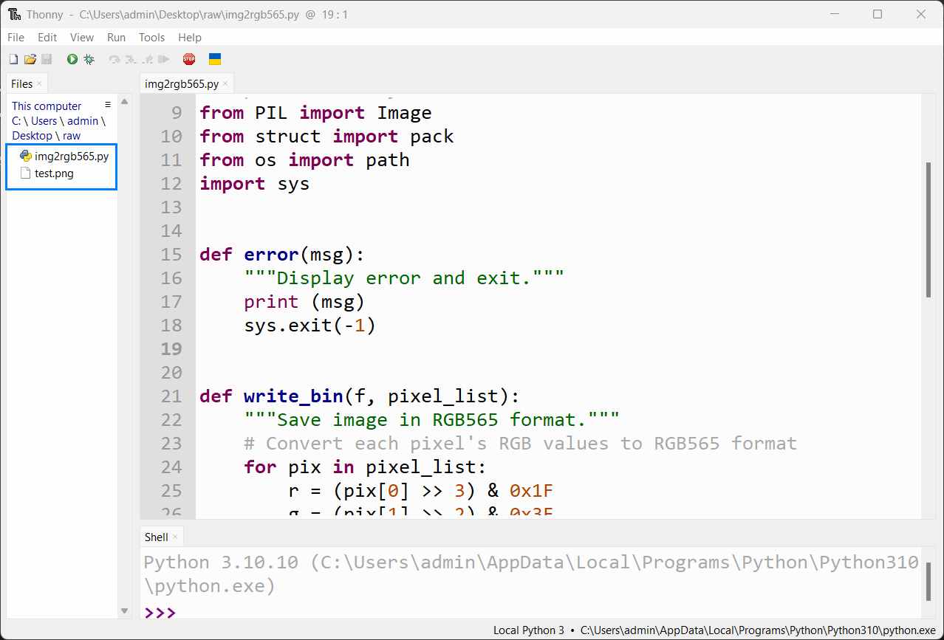Click Local Python 3 interpreter selector
The image size is (944, 640).
(x=528, y=630)
